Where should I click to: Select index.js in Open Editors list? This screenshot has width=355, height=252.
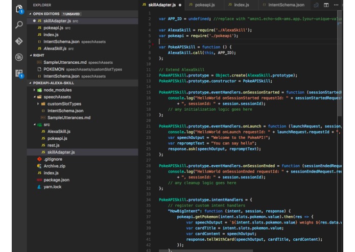click(82, 35)
